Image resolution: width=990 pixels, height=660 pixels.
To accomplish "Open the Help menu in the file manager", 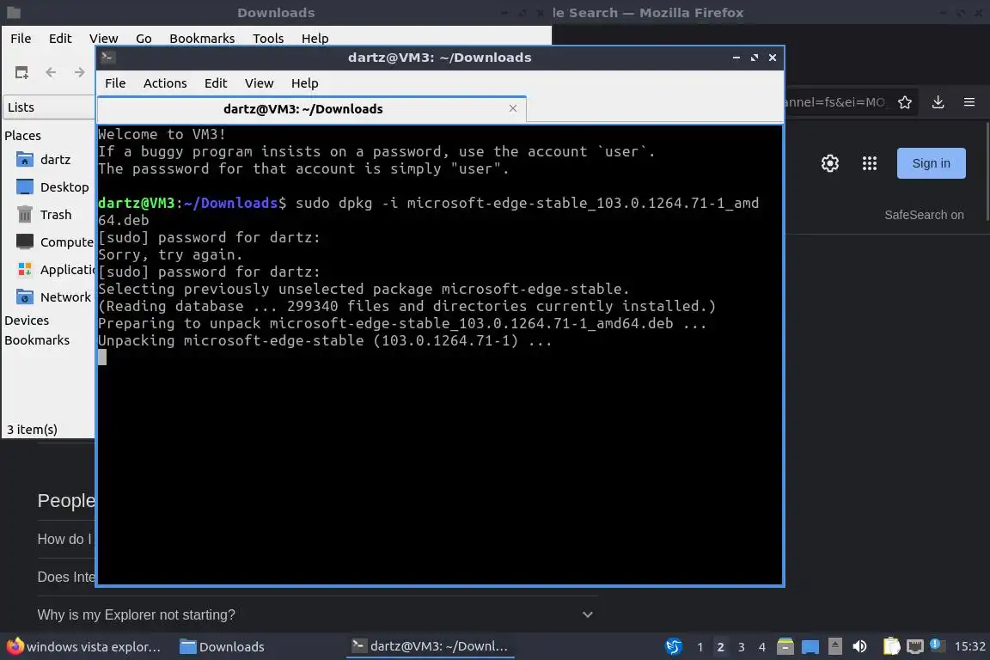I will pos(315,39).
